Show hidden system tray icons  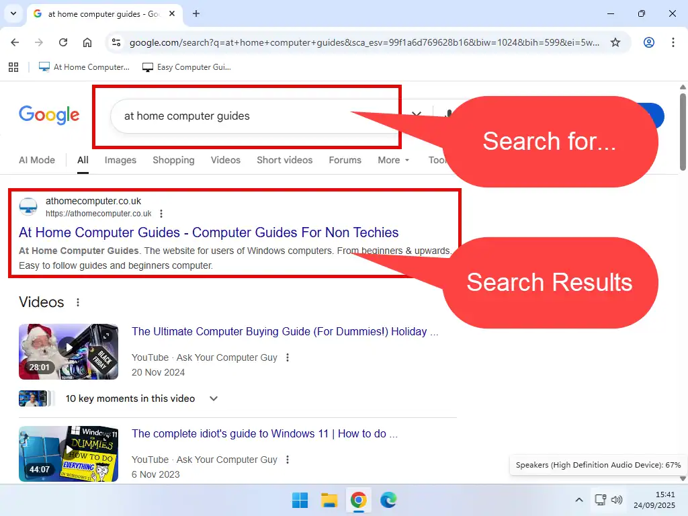point(578,500)
